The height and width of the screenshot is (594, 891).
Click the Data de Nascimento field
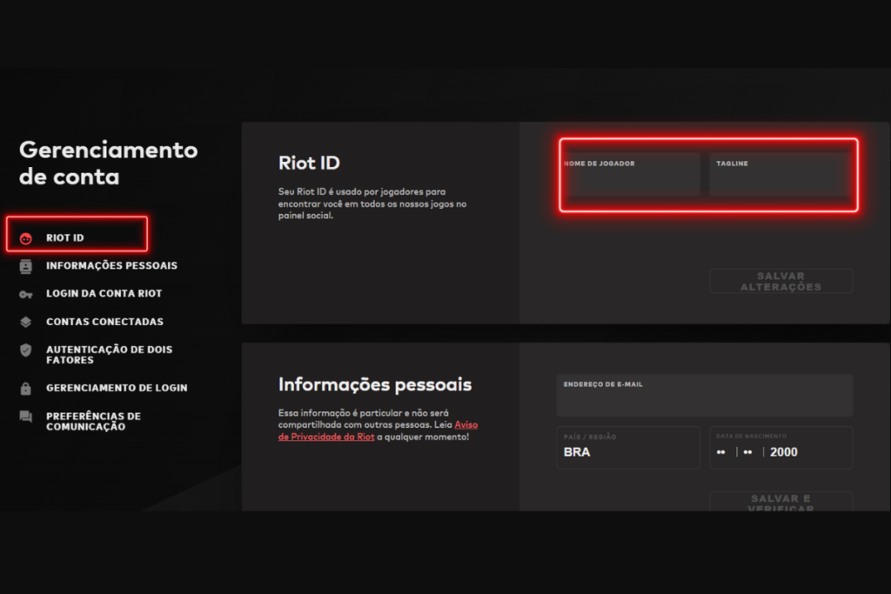(x=781, y=448)
